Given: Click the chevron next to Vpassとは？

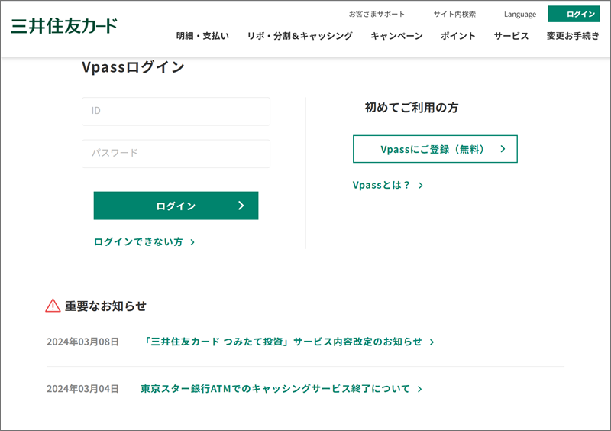Looking at the screenshot, I should pyautogui.click(x=421, y=185).
